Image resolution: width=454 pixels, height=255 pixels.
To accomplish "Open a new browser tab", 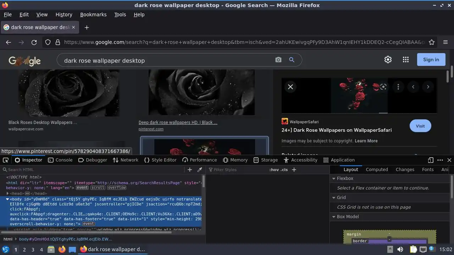I will [x=87, y=27].
